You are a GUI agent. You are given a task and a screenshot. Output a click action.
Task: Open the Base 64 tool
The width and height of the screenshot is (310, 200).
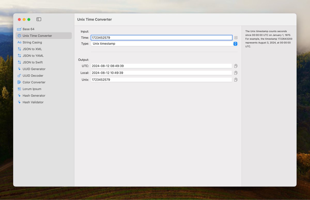tap(44, 29)
